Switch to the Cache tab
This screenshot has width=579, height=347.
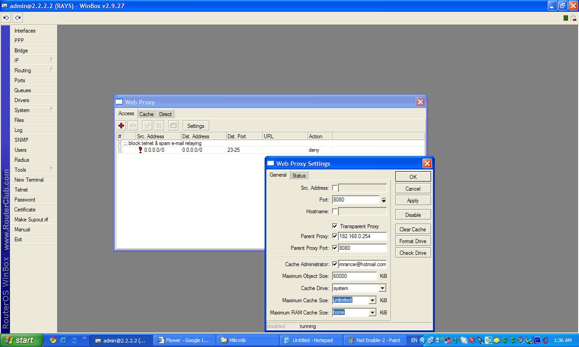tap(146, 114)
